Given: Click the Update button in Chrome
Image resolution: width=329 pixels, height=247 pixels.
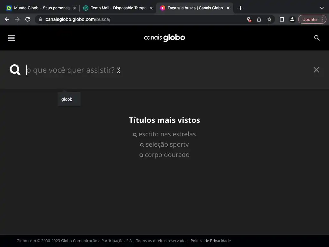Looking at the screenshot, I should [x=309, y=19].
